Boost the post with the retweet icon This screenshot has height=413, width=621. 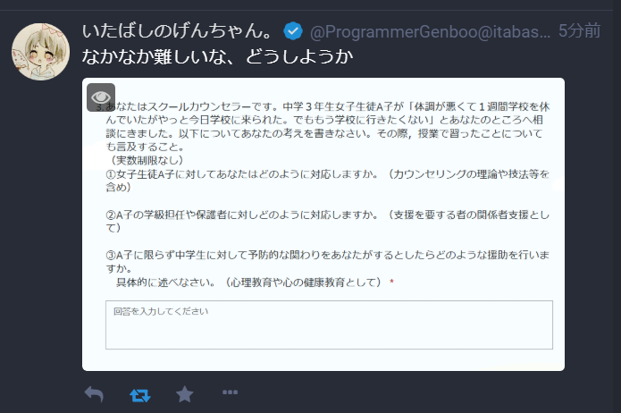[140, 395]
